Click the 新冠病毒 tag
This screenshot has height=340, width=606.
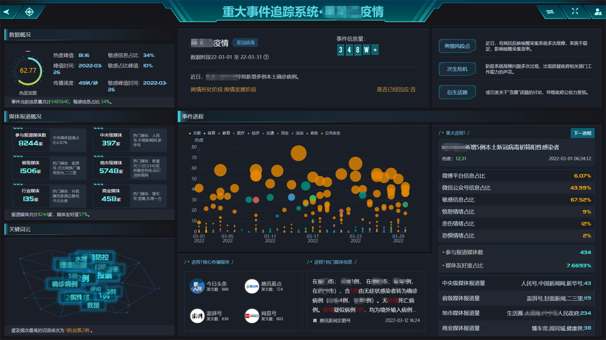pos(245,43)
